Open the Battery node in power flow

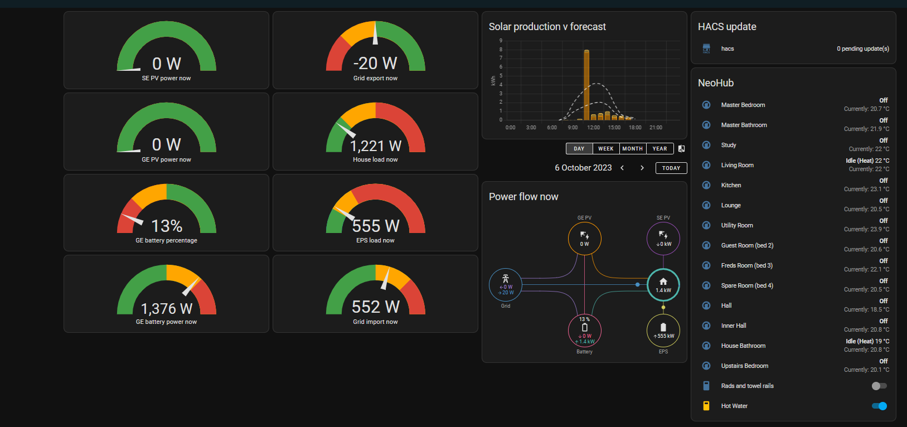pyautogui.click(x=584, y=331)
